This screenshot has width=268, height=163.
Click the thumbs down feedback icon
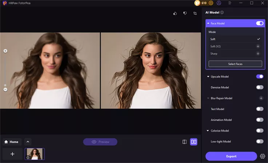click(185, 13)
